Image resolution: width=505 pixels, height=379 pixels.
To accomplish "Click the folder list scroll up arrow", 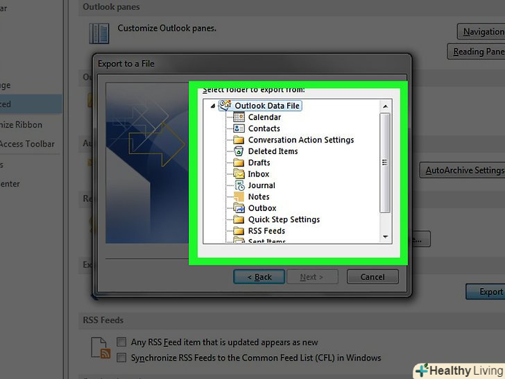I will click(x=385, y=106).
